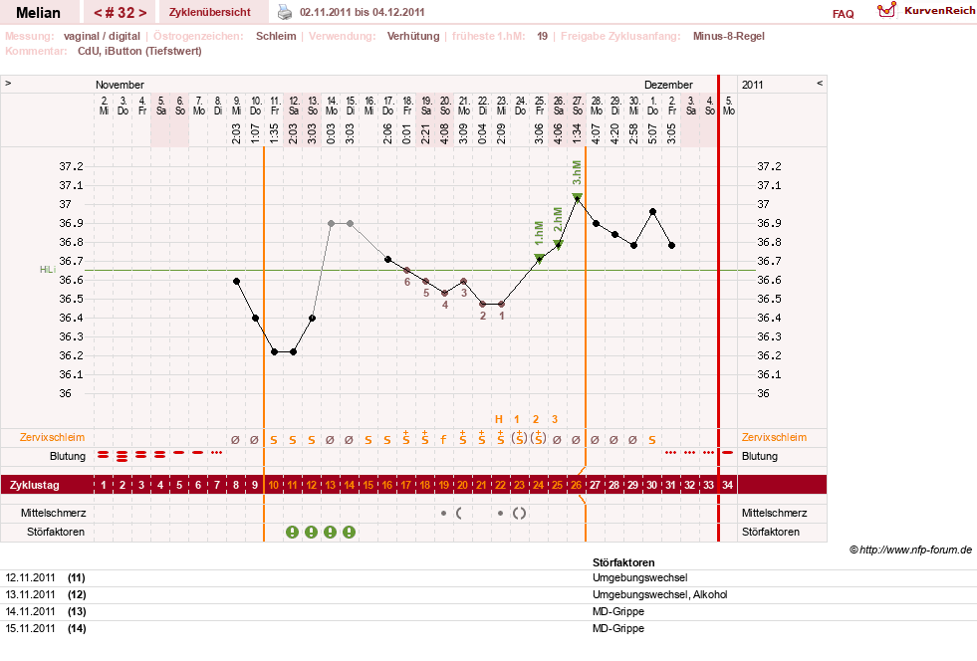Click the left Störfaktoren row label
Image resolution: width=977 pixels, height=661 pixels.
click(56, 532)
